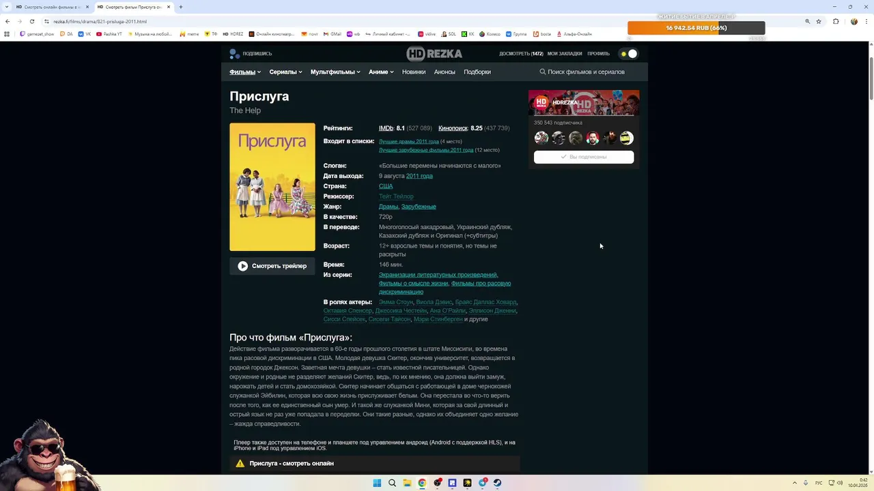The image size is (874, 491).
Task: Go back in browser history
Action: (x=7, y=21)
